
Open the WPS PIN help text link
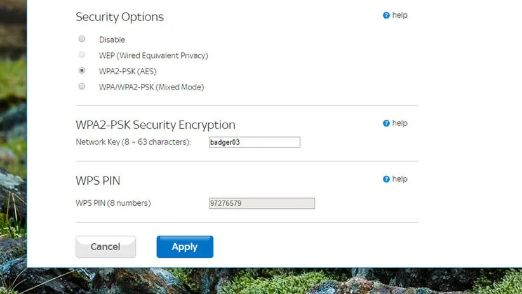tap(400, 179)
